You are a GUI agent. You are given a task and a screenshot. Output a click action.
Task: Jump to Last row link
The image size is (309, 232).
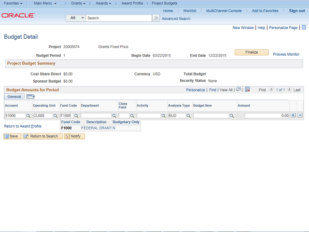pyautogui.click(x=297, y=90)
